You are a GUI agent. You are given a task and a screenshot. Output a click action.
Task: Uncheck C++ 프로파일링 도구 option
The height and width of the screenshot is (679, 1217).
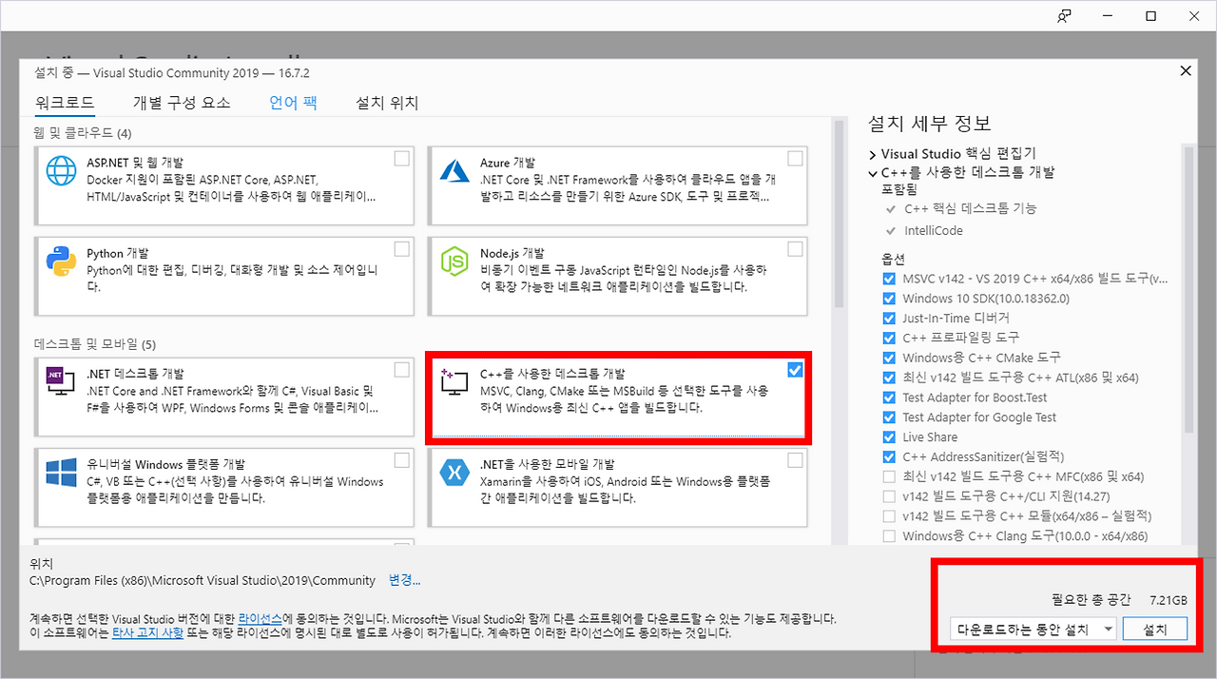[x=889, y=338]
